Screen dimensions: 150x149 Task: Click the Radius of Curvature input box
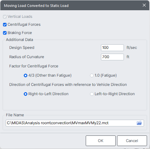[x=112, y=57]
